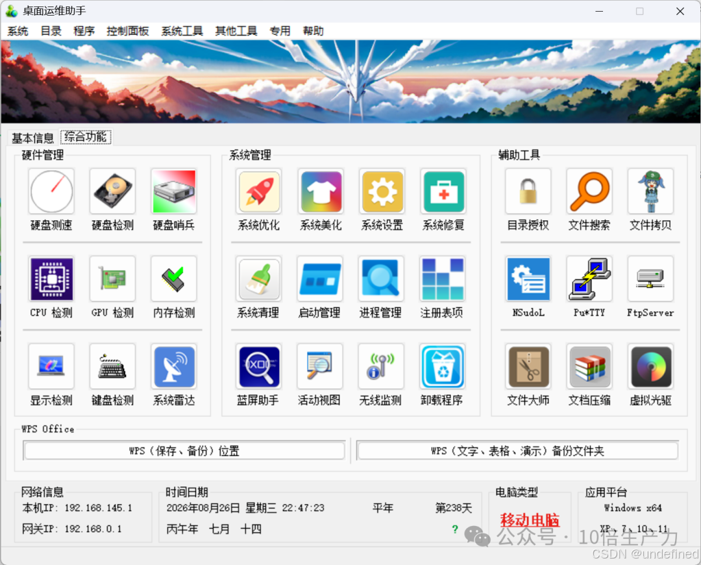Launch 键盘检测 keyboard test icon
The width and height of the screenshot is (701, 565).
[x=113, y=367]
